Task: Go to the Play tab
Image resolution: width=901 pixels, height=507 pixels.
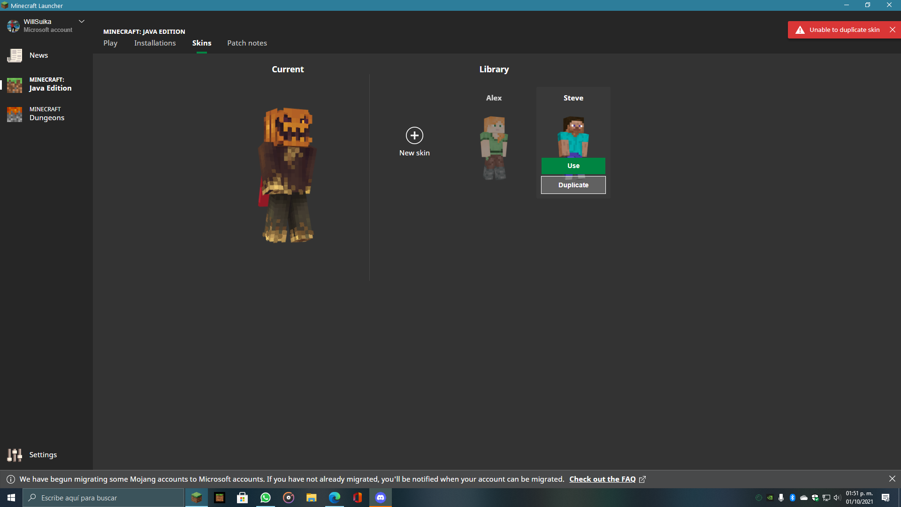Action: 110,43
